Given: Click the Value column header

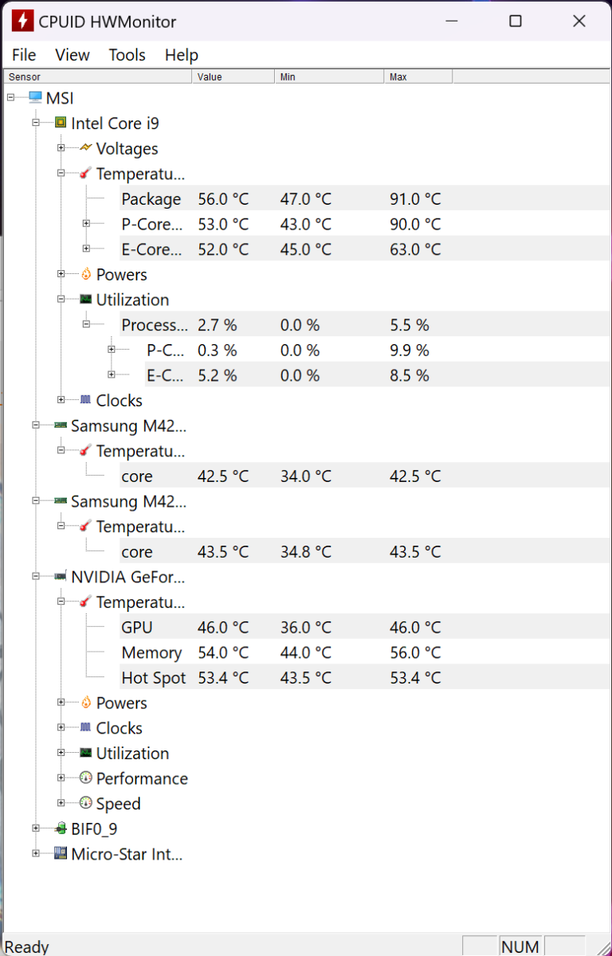Looking at the screenshot, I should coord(233,77).
